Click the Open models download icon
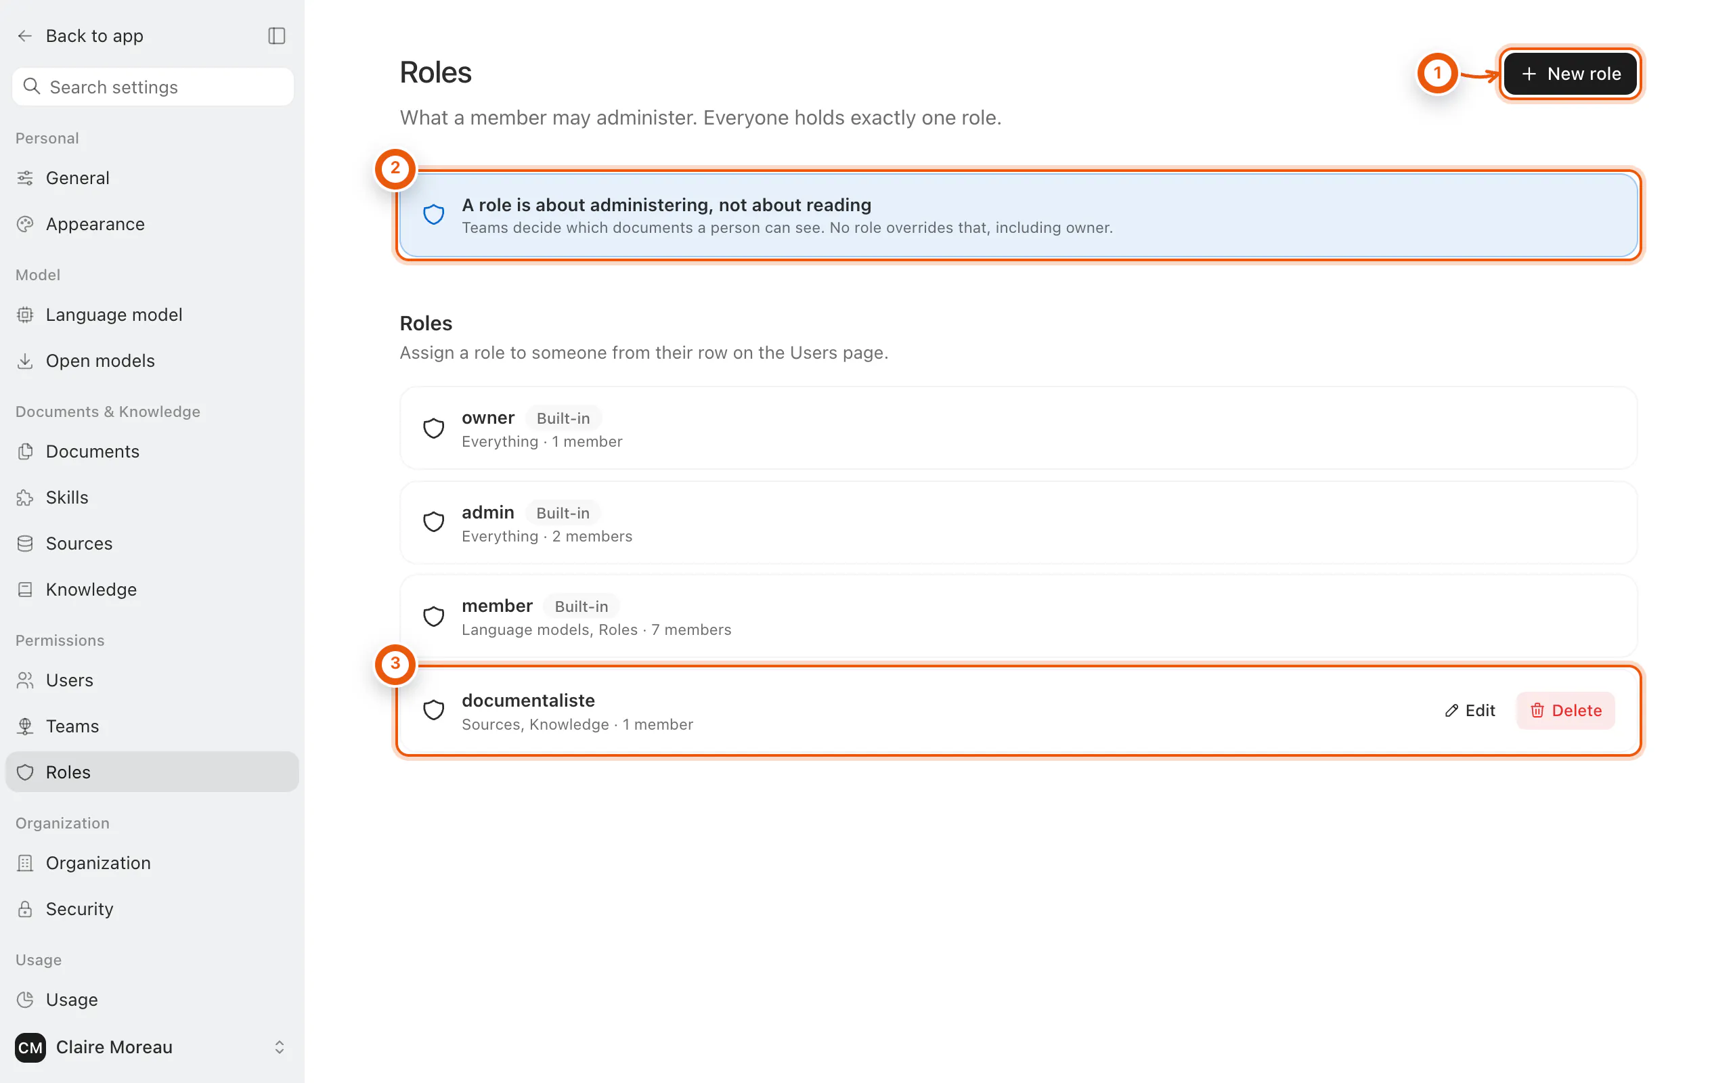This screenshot has width=1733, height=1083. [x=25, y=361]
